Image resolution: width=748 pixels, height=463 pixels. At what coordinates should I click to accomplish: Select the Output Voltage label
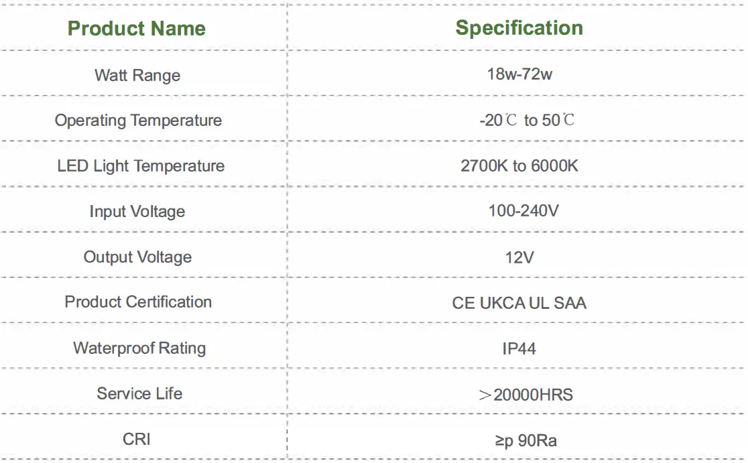pos(137,257)
